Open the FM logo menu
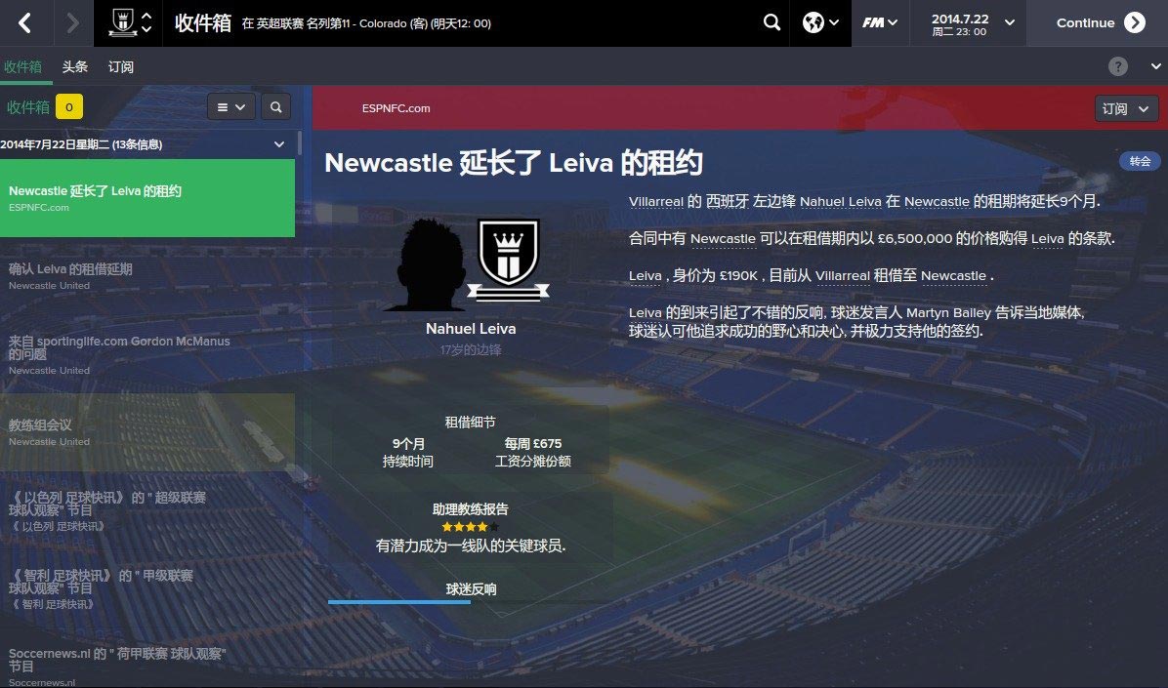 coord(880,22)
